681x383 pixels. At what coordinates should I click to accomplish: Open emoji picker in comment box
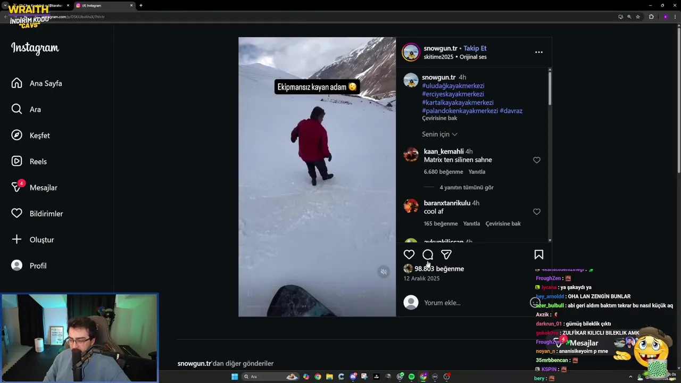click(x=535, y=303)
